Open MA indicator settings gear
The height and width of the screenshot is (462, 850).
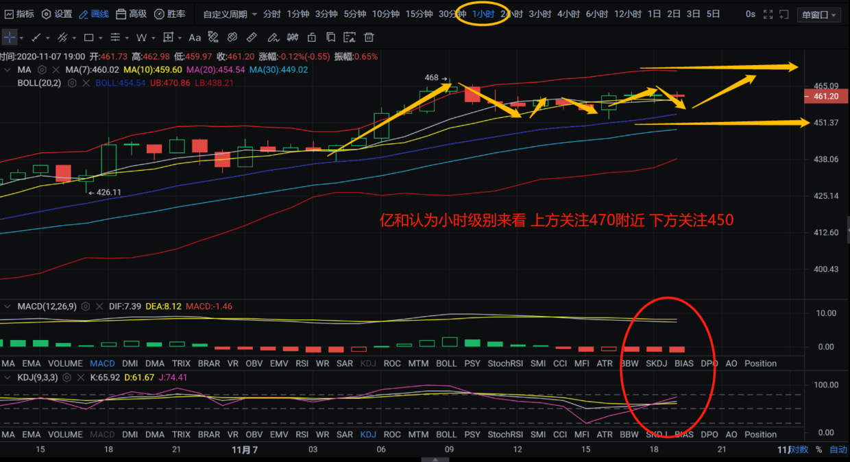pyautogui.click(x=42, y=70)
